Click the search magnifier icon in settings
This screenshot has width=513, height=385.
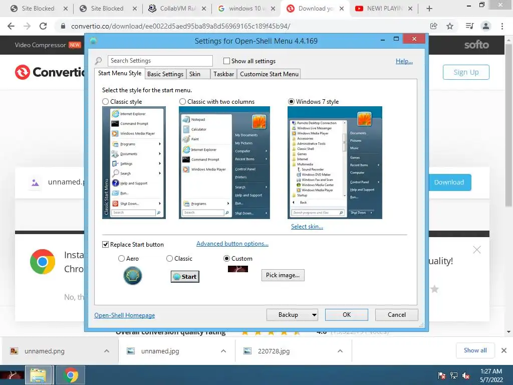(99, 61)
